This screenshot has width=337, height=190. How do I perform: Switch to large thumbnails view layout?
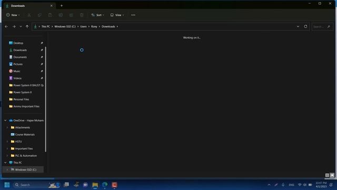click(332, 175)
